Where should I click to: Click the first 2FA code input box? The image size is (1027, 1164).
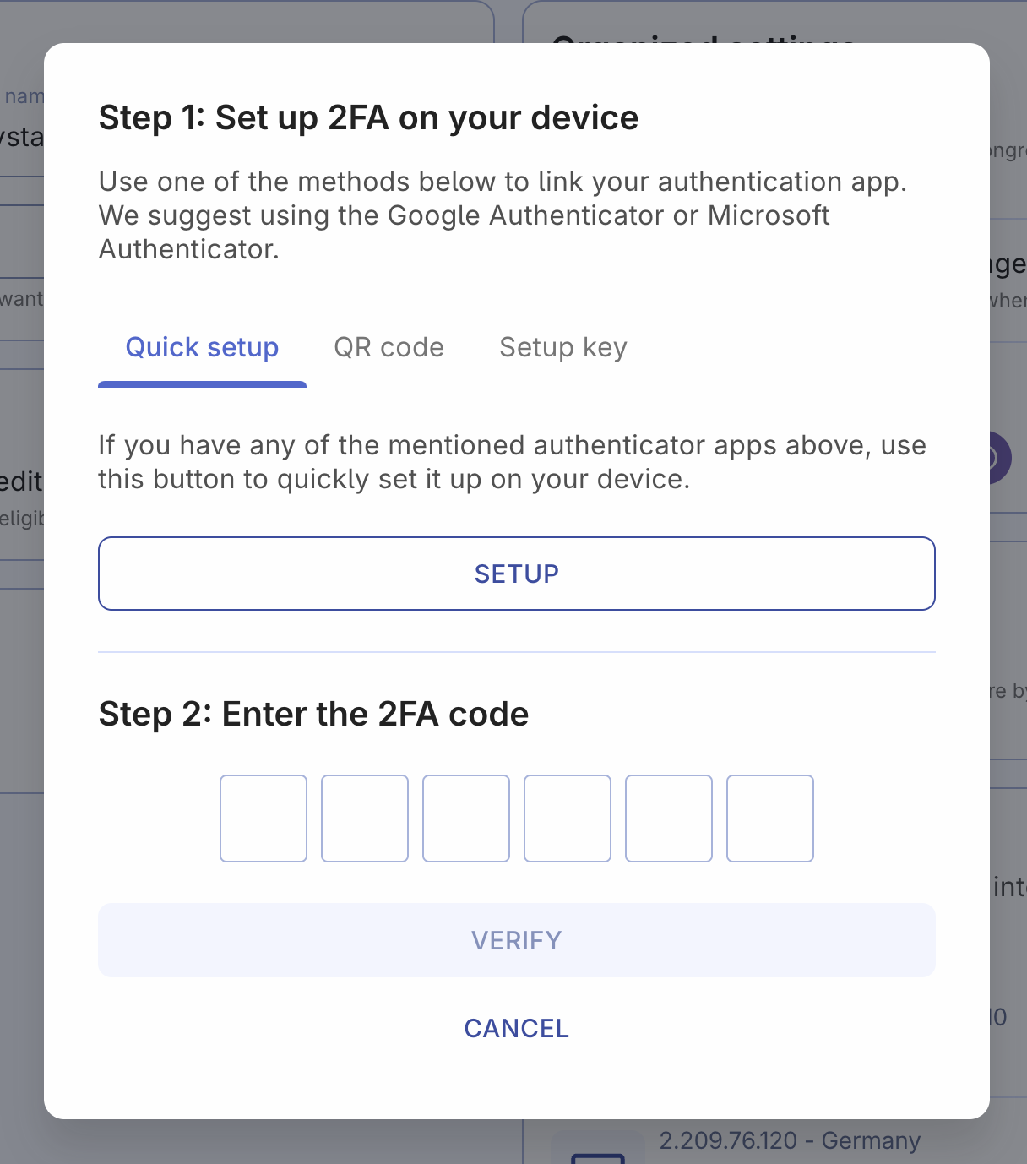coord(263,818)
